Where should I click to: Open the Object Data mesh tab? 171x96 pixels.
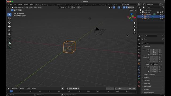click(139, 79)
